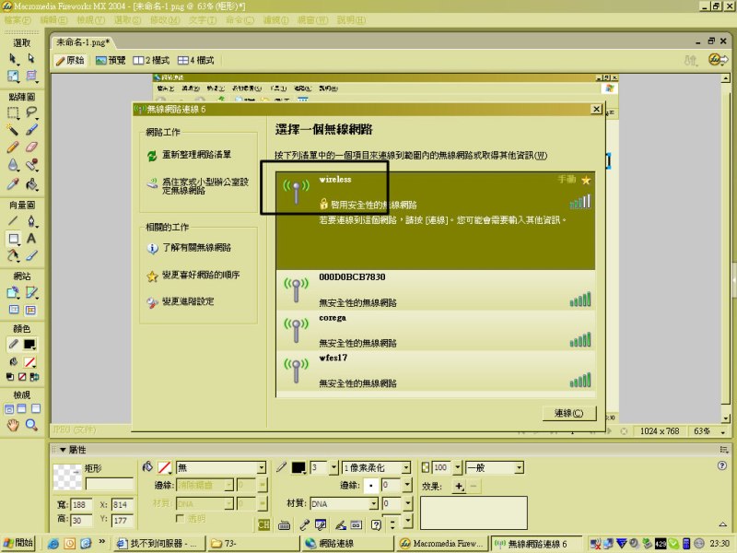Open fill color swatch in toolbox

(29, 361)
